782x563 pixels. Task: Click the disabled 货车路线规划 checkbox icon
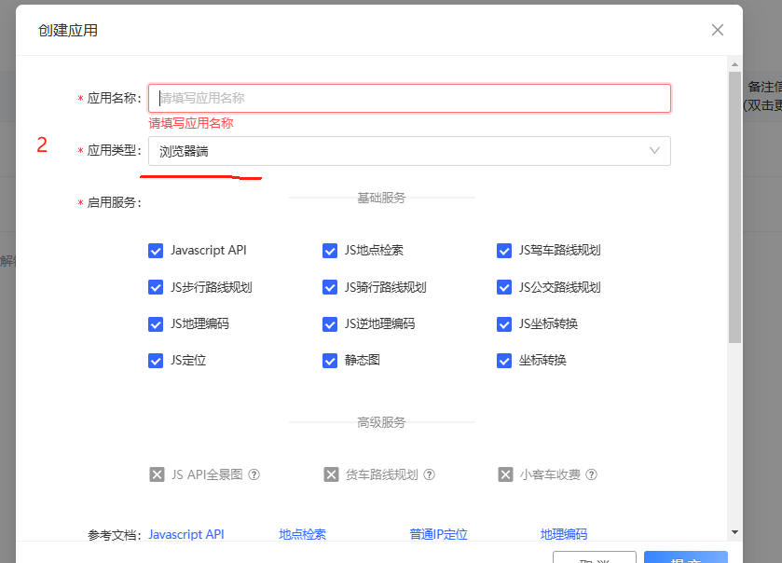click(x=331, y=474)
